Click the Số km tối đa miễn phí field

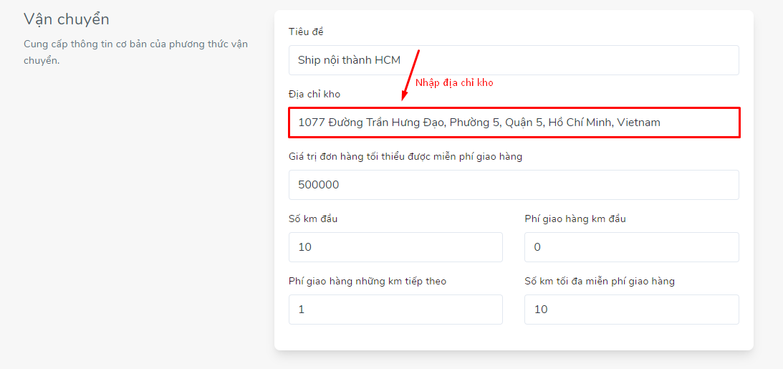coord(632,310)
